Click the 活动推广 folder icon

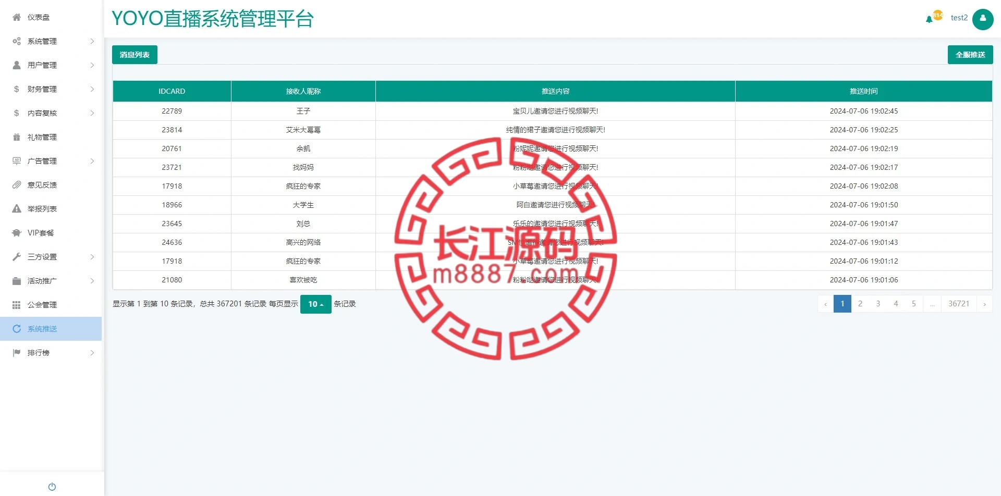pyautogui.click(x=17, y=281)
